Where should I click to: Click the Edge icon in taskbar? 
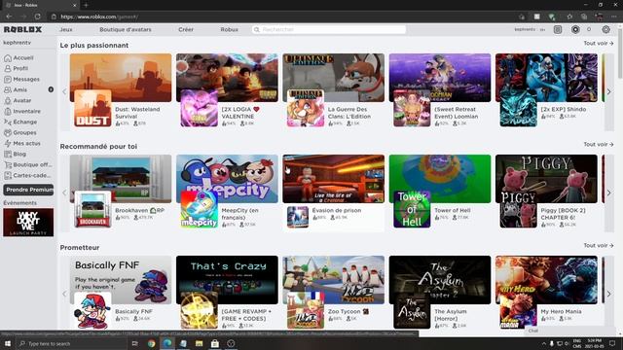click(x=167, y=343)
